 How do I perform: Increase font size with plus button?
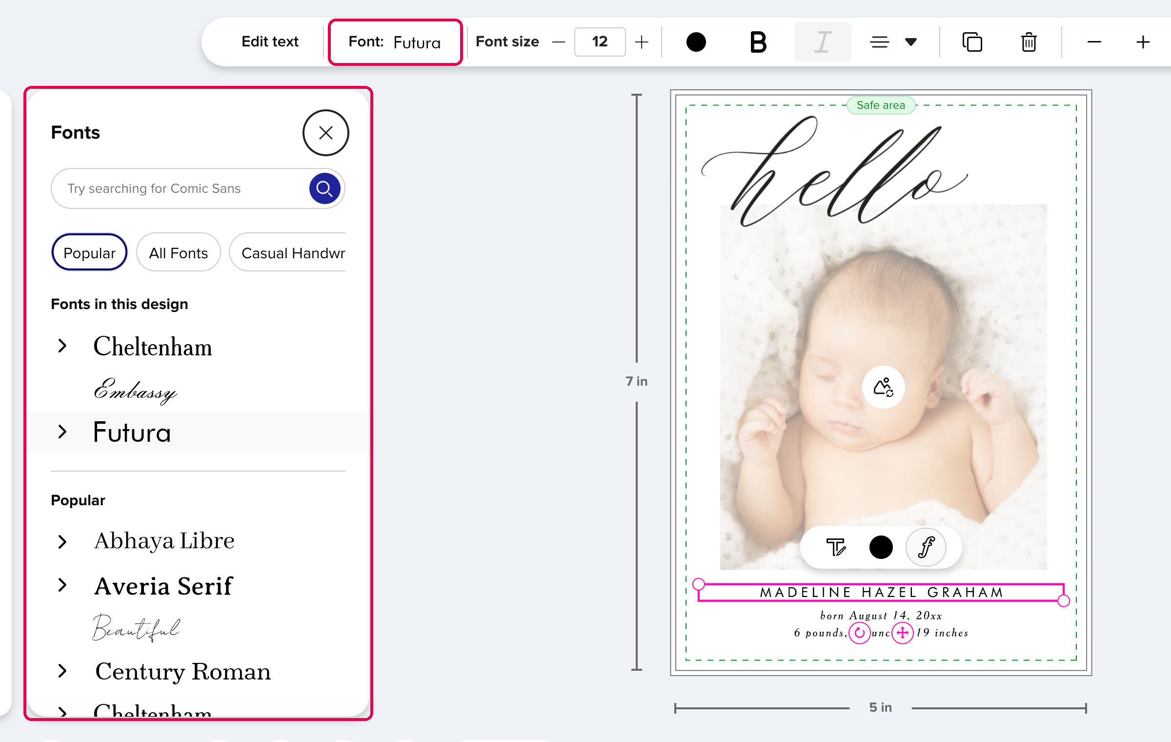tap(642, 42)
